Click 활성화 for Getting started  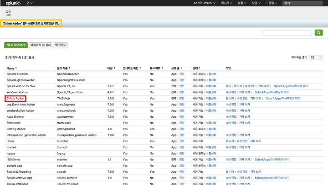click(212, 129)
